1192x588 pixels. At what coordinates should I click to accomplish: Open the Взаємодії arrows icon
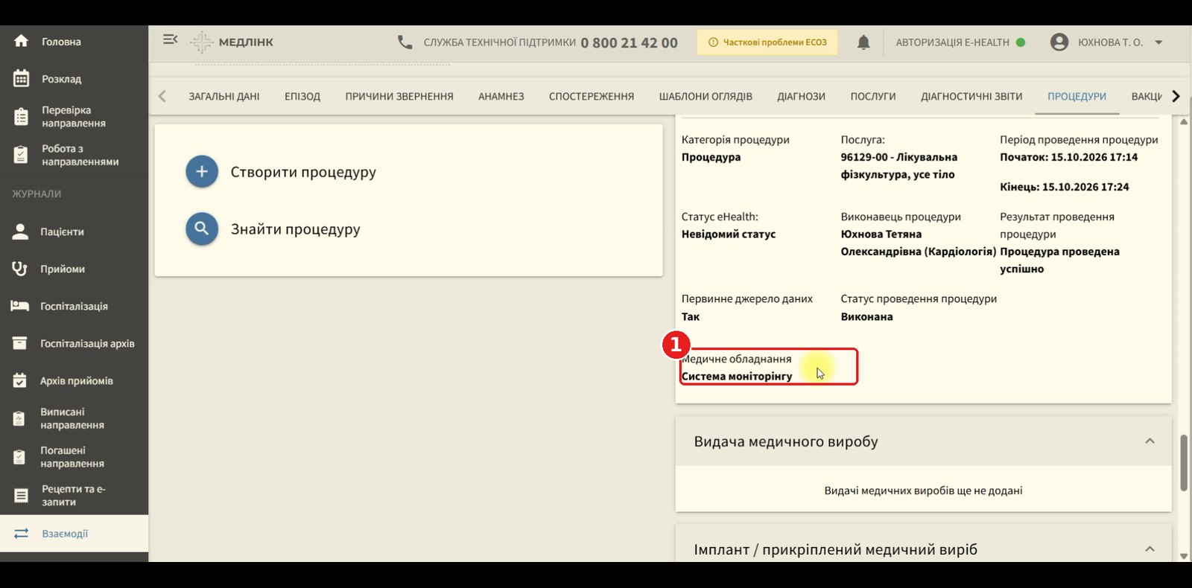point(21,534)
